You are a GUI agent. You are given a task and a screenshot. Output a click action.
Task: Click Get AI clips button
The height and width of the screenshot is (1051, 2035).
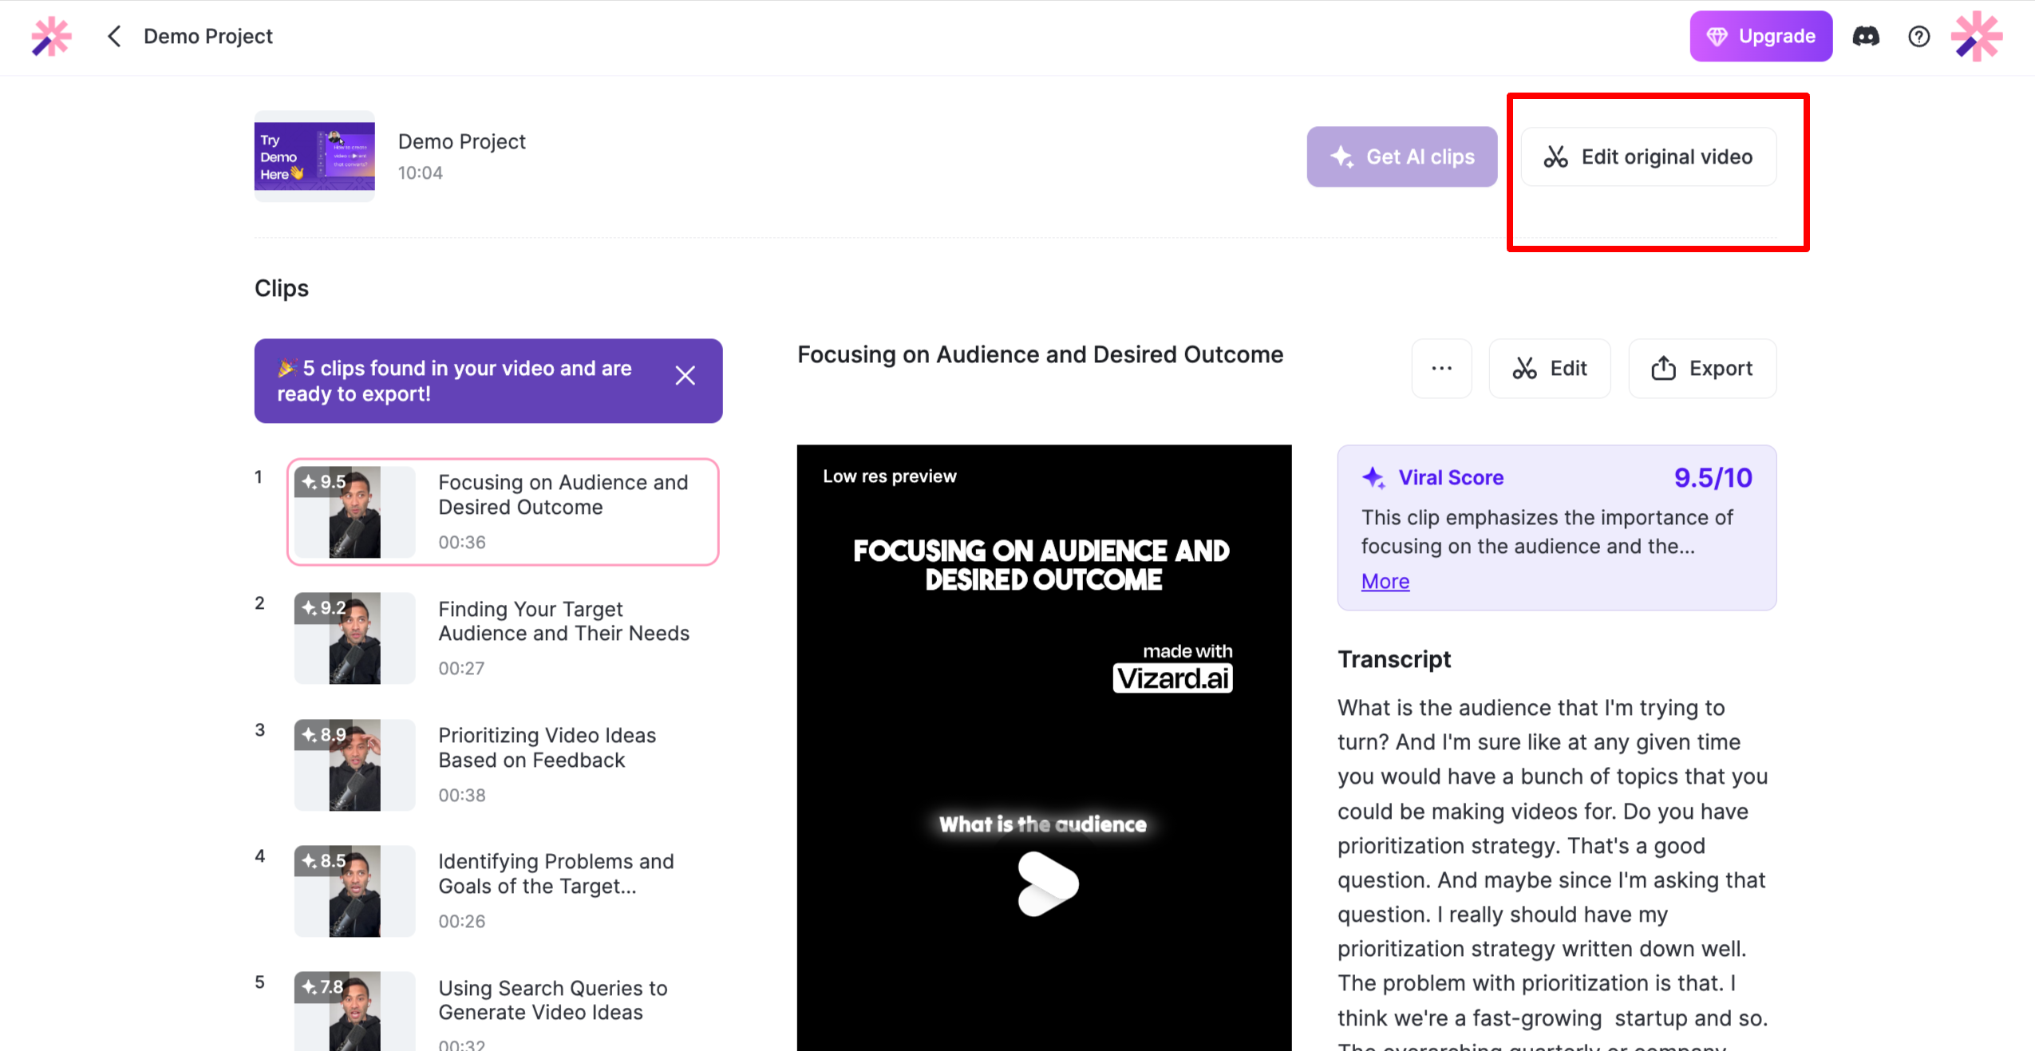pos(1401,156)
